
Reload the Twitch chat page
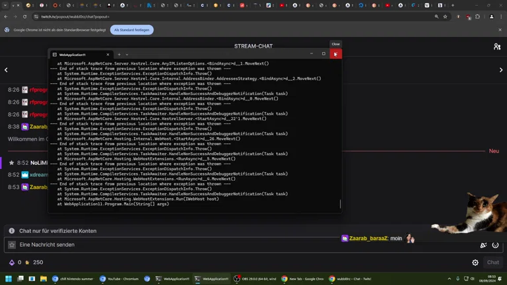click(x=26, y=16)
